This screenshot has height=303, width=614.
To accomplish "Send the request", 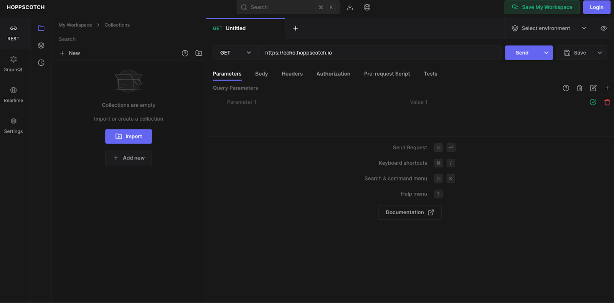I will (x=522, y=53).
